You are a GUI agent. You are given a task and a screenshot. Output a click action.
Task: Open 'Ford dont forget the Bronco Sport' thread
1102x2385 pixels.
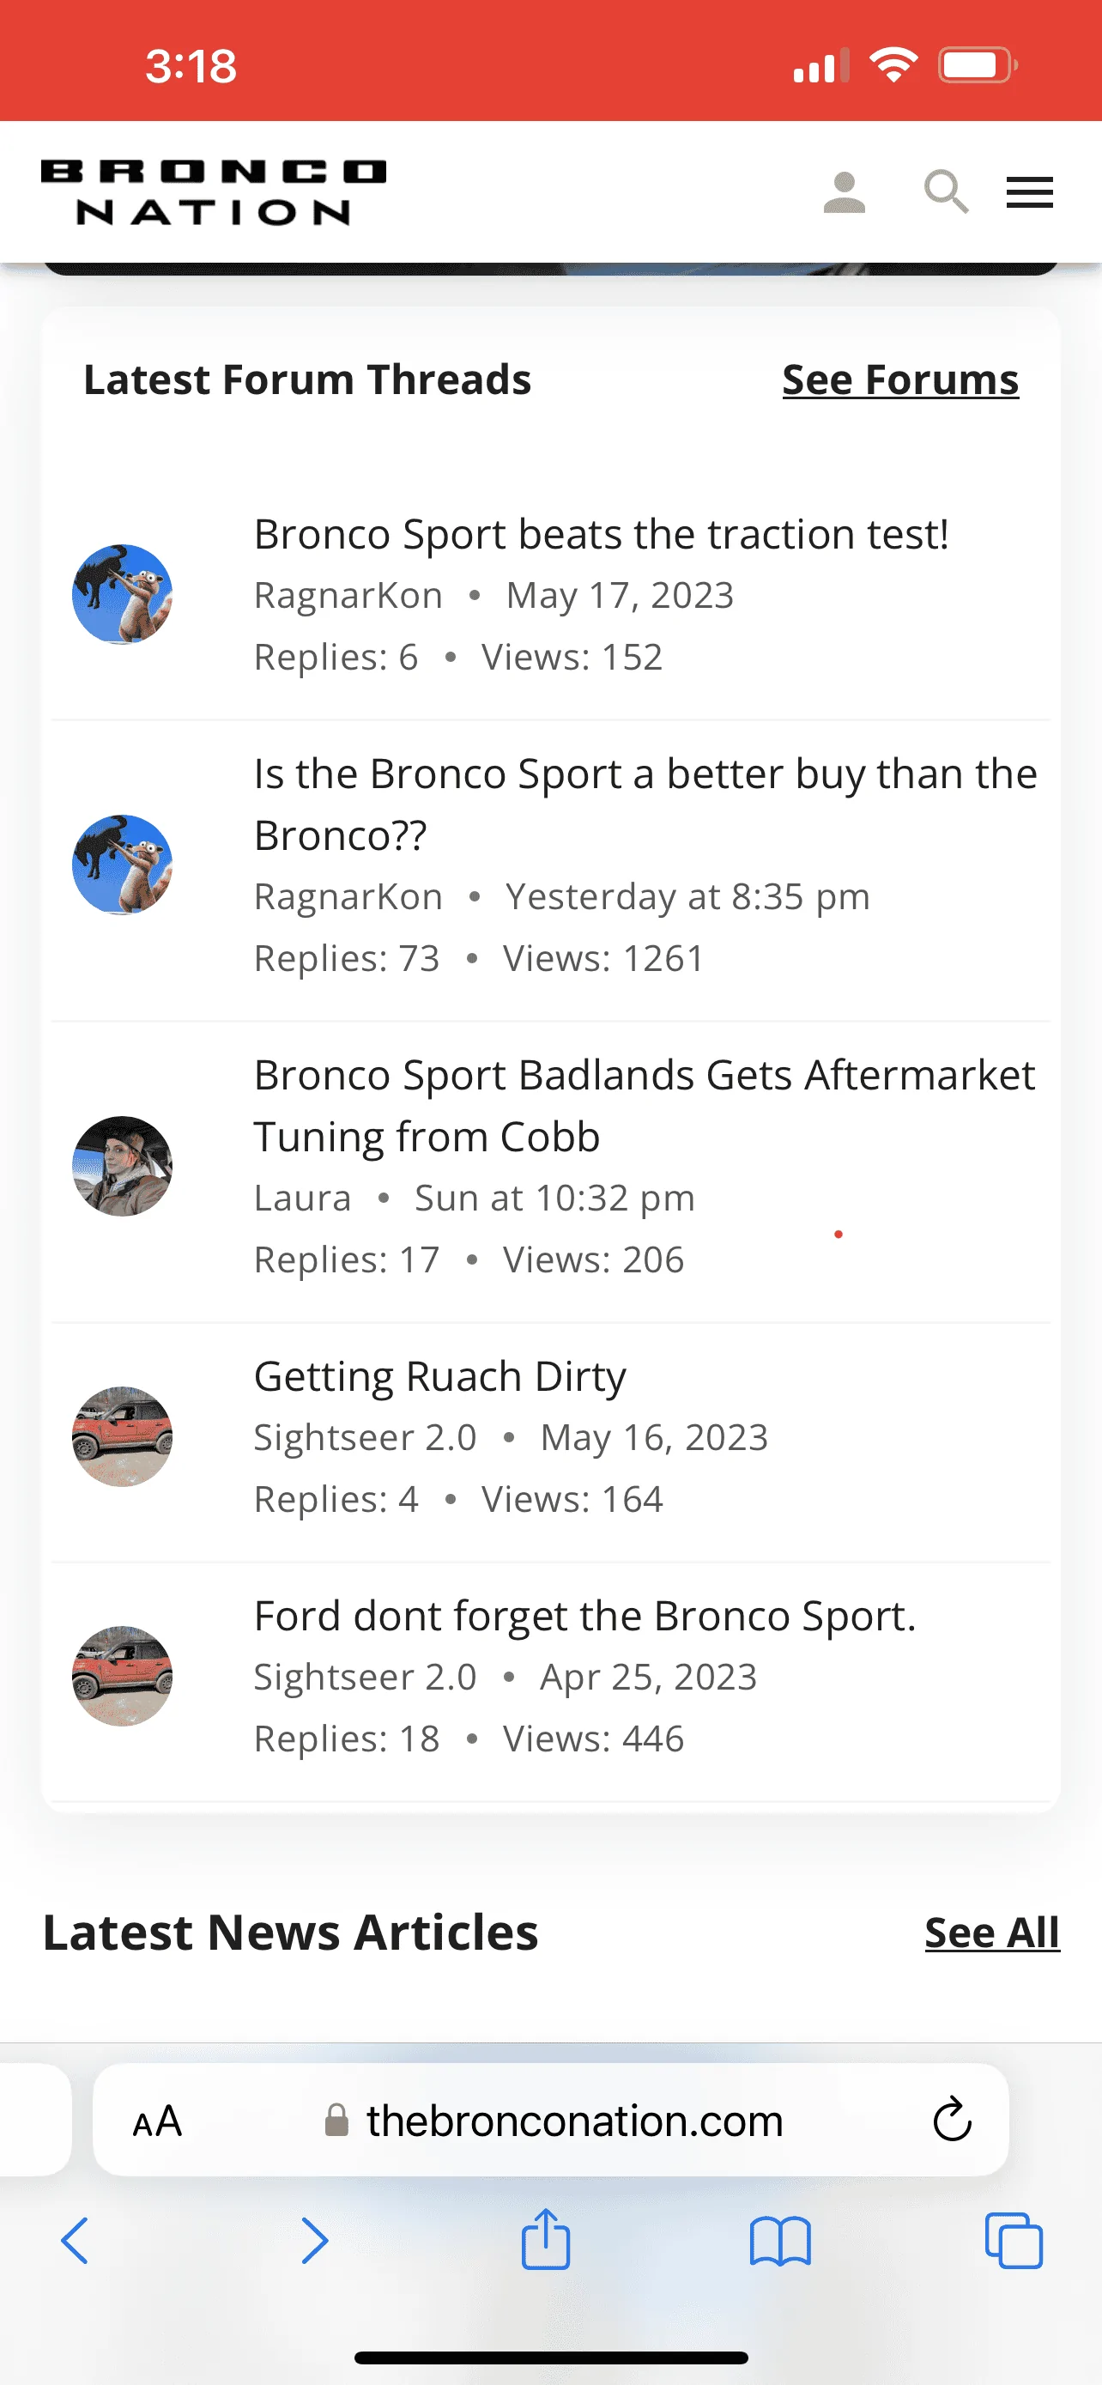pos(584,1616)
